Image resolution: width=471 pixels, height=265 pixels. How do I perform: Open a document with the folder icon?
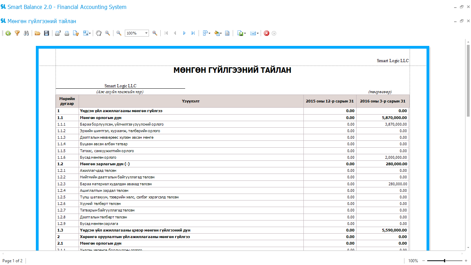pyautogui.click(x=38, y=33)
